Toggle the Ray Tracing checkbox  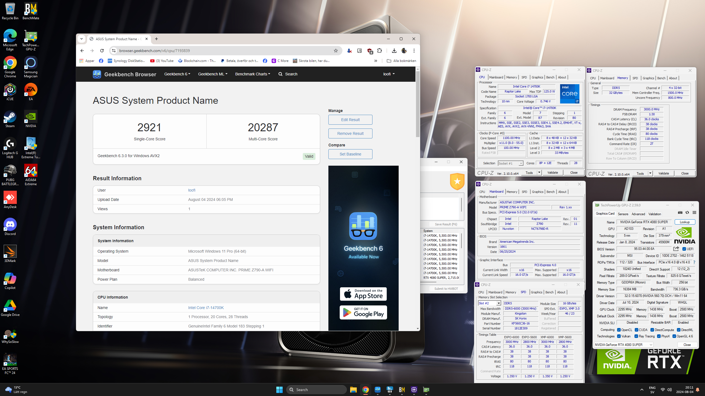coord(636,336)
